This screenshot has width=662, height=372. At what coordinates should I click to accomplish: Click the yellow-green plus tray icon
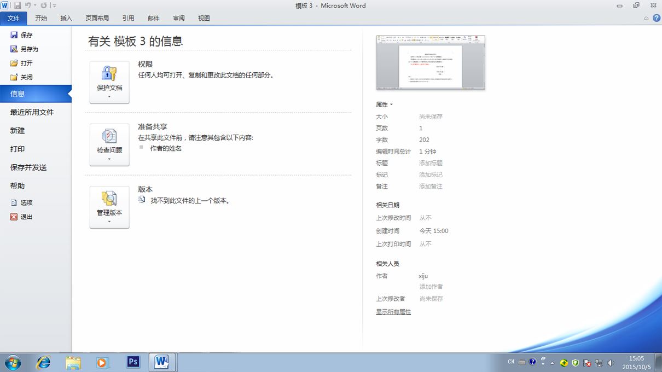564,362
